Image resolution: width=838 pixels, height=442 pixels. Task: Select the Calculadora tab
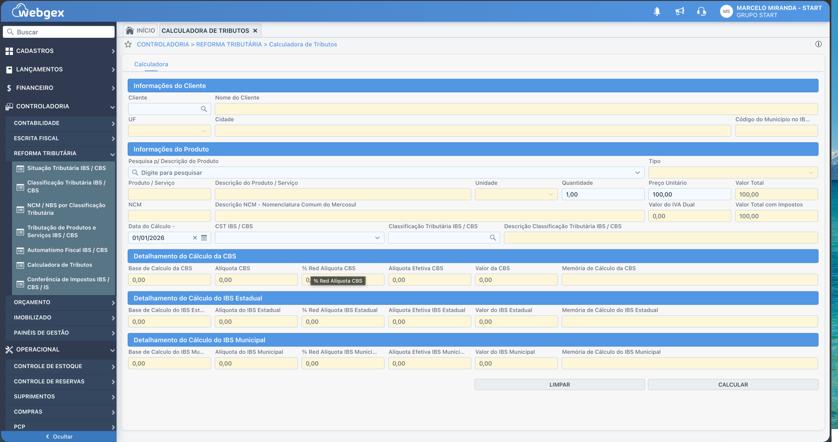tap(151, 64)
